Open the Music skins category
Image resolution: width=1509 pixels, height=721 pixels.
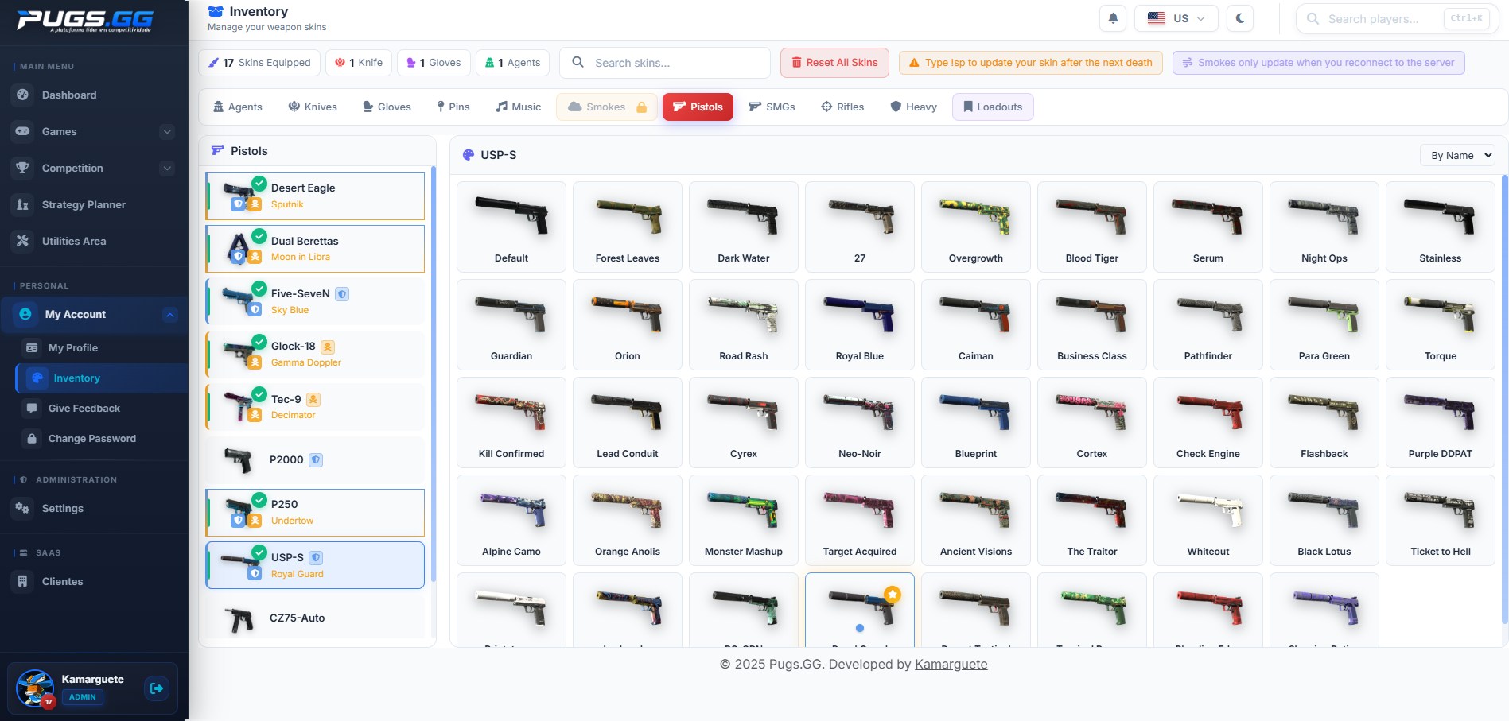pos(518,107)
